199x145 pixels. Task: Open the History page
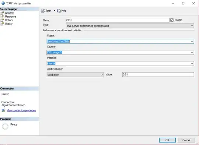point(9,24)
